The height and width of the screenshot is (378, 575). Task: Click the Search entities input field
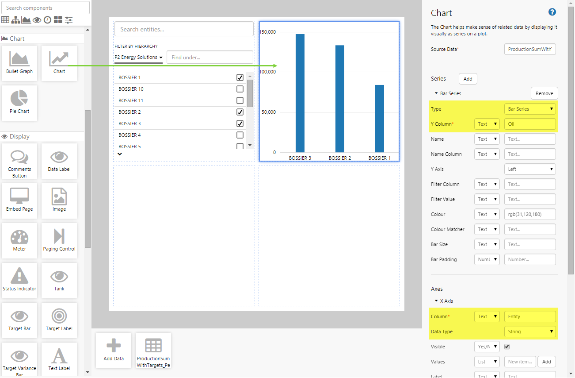pos(183,29)
